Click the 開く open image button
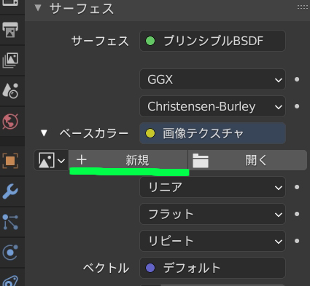This screenshot has width=310, height=286. pyautogui.click(x=247, y=160)
